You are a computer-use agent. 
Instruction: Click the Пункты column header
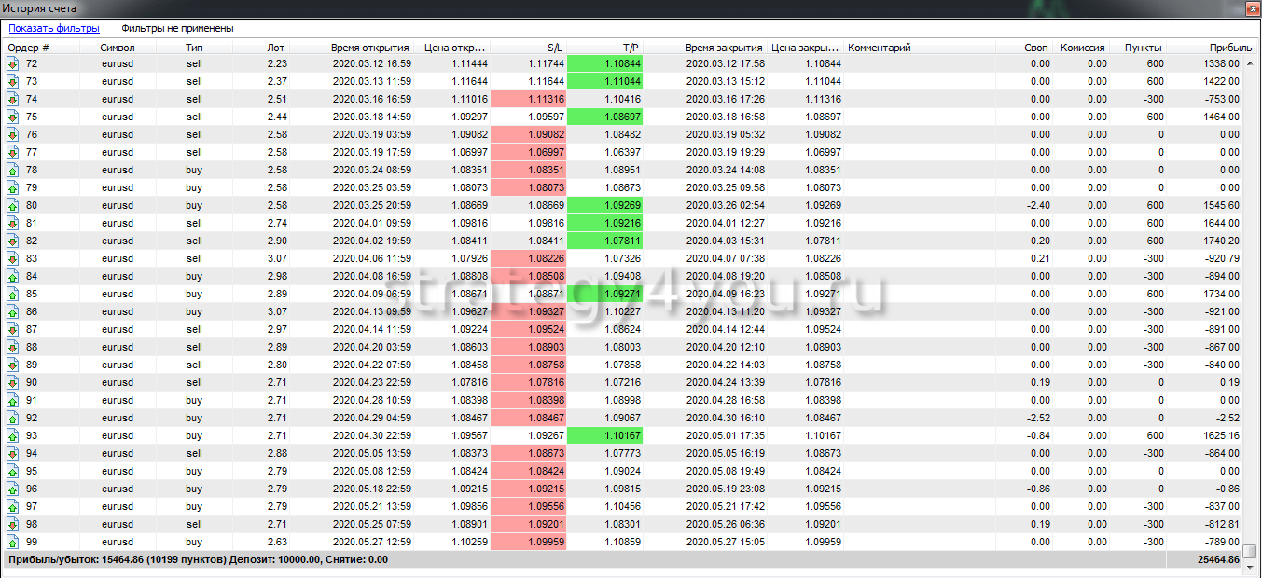click(x=1143, y=48)
